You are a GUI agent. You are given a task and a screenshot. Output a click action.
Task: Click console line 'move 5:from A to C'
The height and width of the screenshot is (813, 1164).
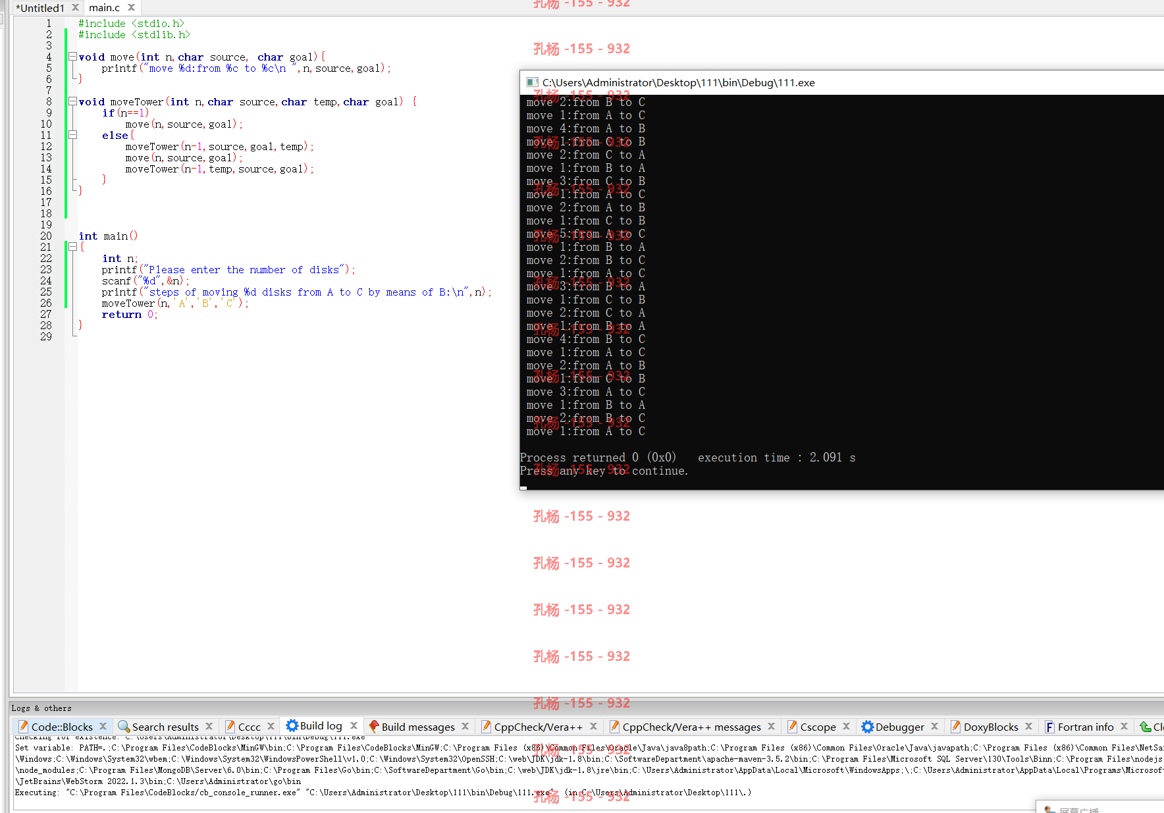tap(586, 234)
